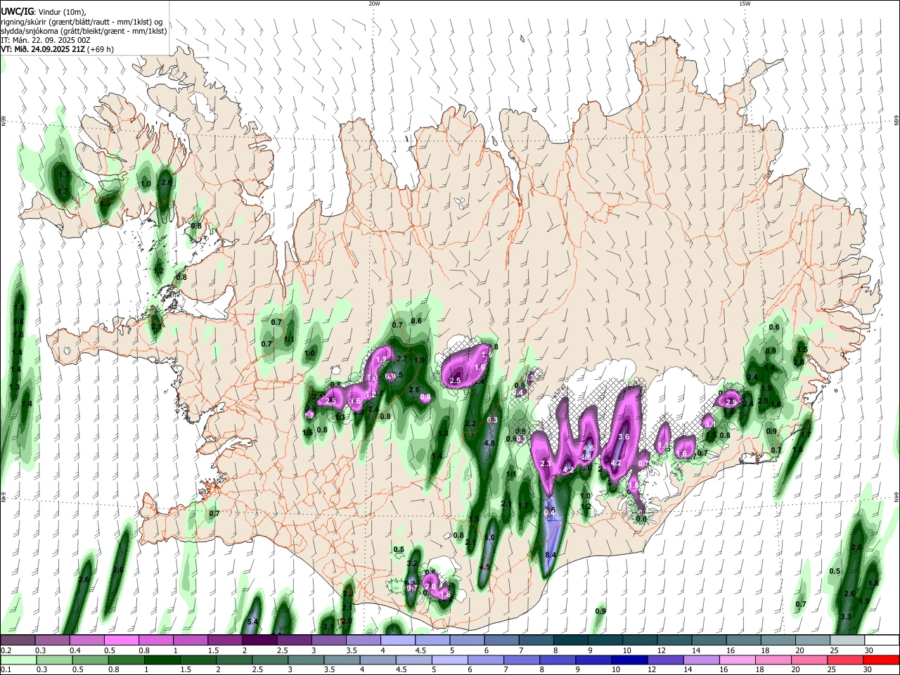The image size is (900, 675).
Task: Click the 4.6 precipitation value on the map
Action: [589, 449]
